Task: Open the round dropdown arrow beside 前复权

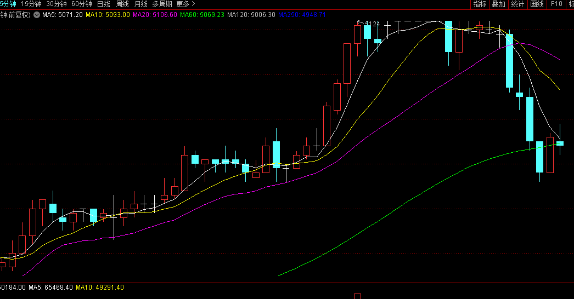Action: [x=36, y=15]
